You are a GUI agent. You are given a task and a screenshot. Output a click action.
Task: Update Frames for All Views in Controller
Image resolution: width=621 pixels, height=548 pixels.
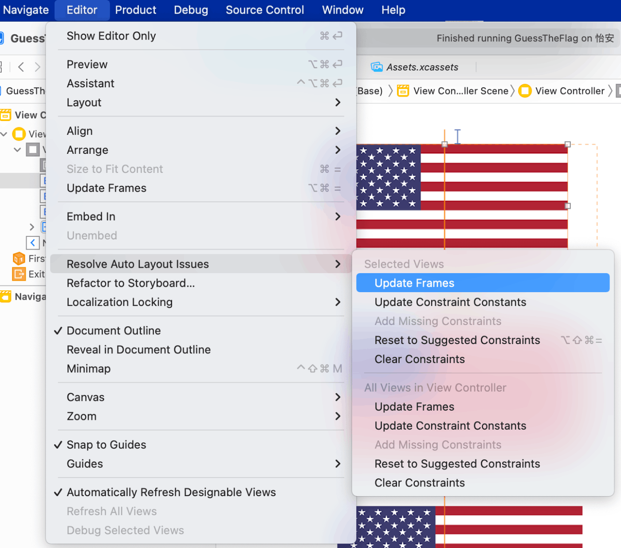(x=483, y=407)
